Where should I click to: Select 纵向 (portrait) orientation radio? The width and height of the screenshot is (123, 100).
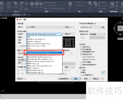click(81, 70)
